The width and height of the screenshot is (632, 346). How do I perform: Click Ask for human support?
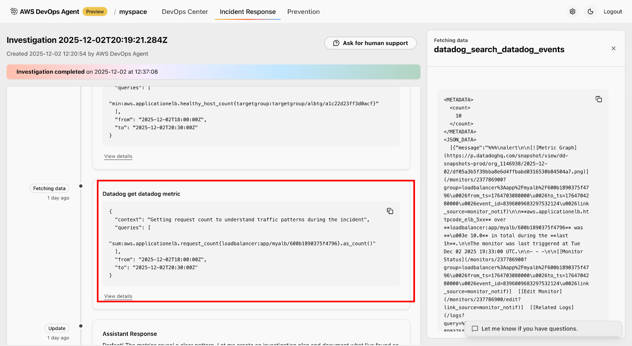370,43
